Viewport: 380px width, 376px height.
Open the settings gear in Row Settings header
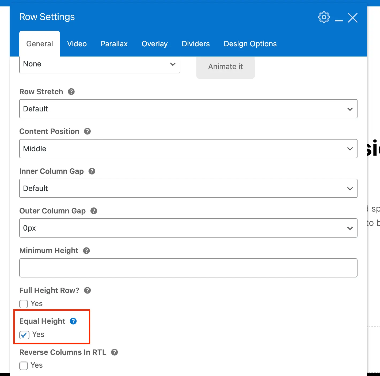324,17
